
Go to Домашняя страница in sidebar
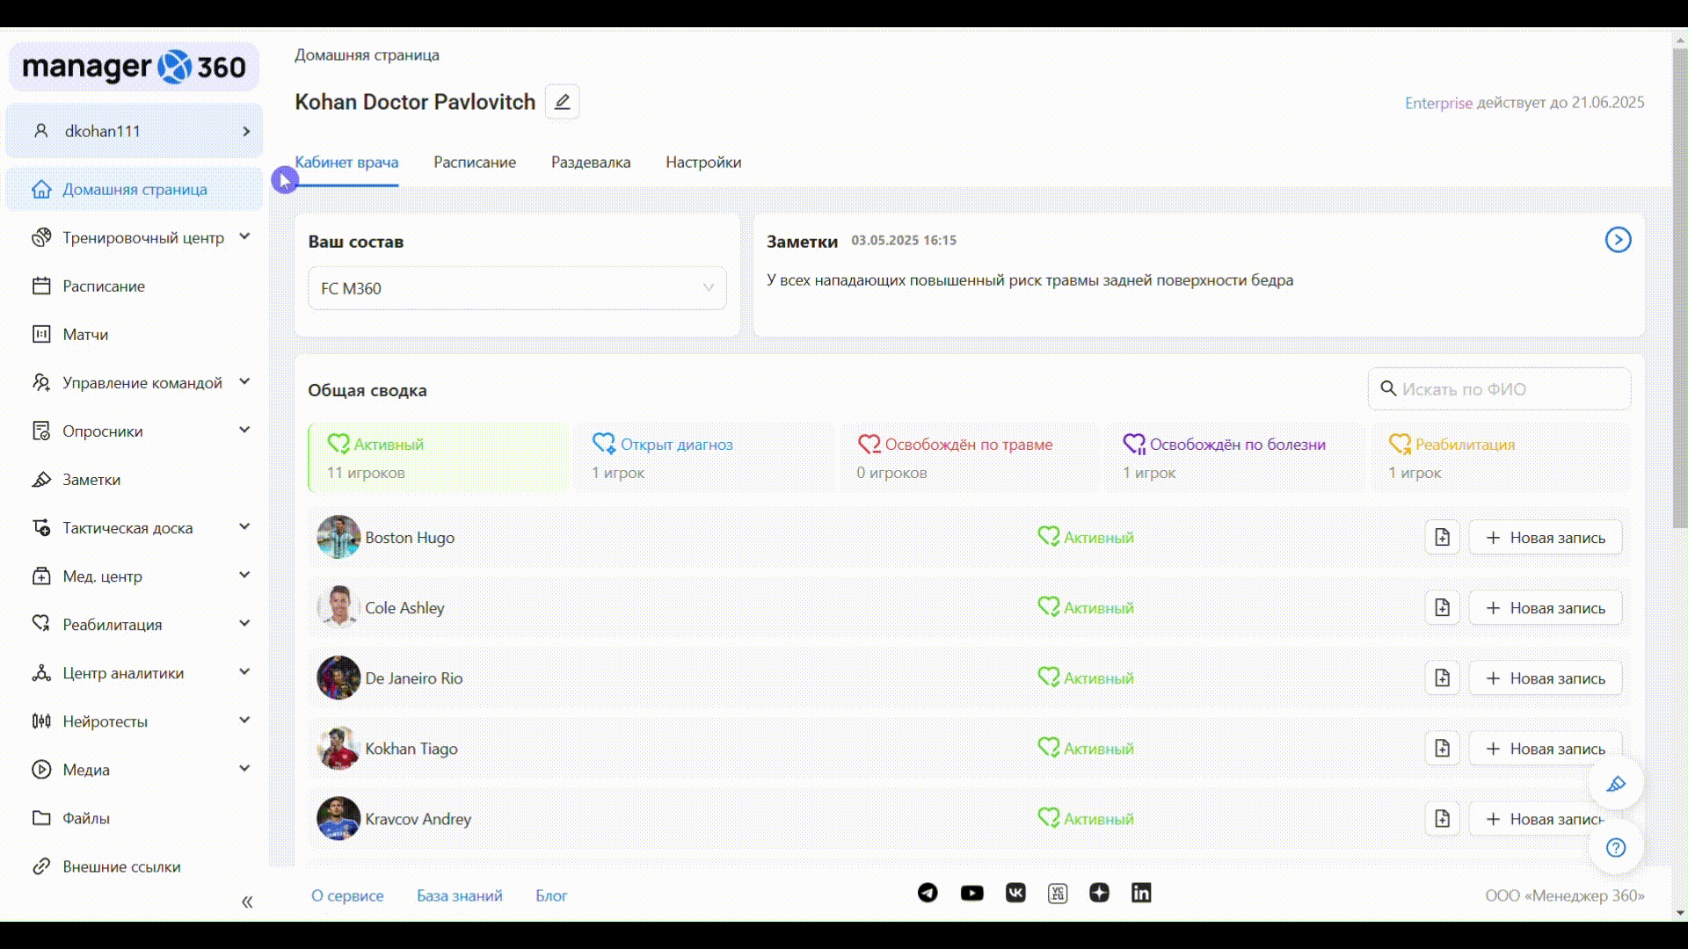coord(134,189)
